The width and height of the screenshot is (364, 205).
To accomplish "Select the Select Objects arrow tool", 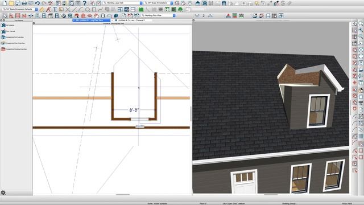I will pyautogui.click(x=5, y=16).
